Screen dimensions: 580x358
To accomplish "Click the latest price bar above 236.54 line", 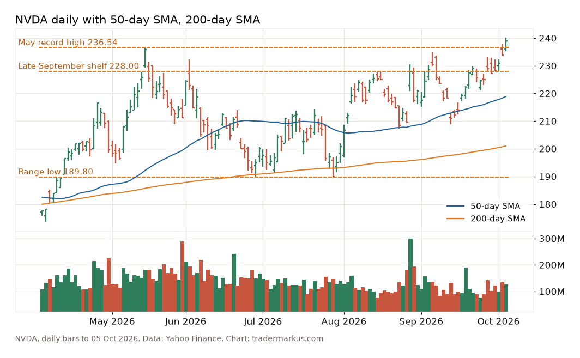I will coord(506,44).
